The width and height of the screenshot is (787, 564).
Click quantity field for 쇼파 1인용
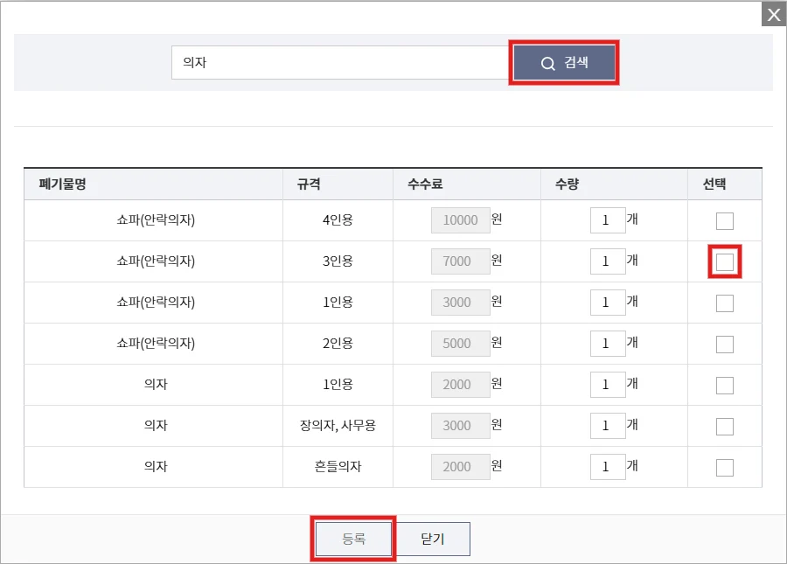pos(608,303)
